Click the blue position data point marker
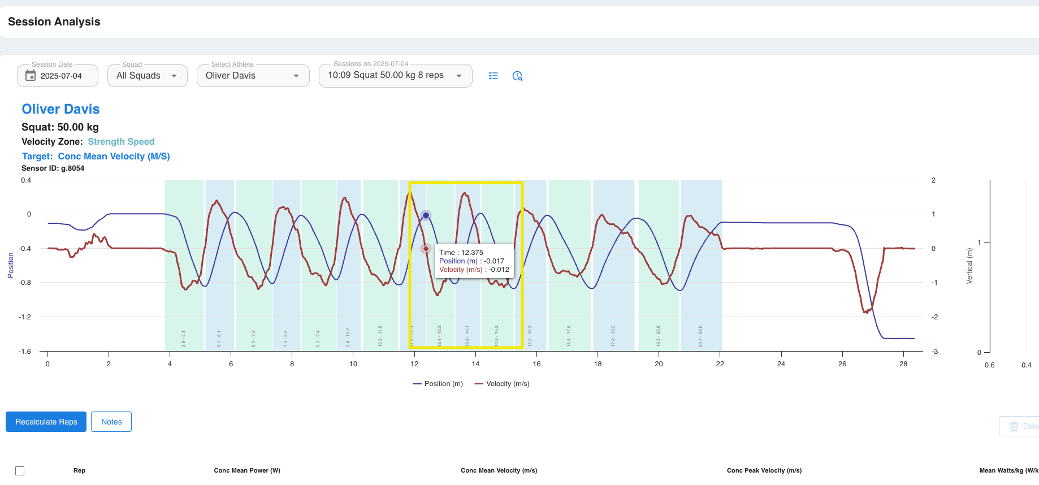Screen dimensions: 1039x485 (x=426, y=215)
